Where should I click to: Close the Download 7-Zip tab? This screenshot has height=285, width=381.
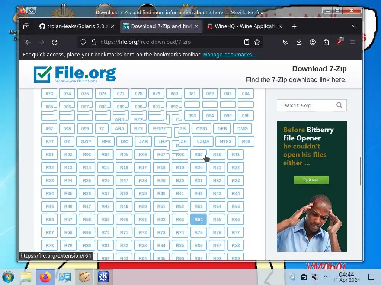[196, 26]
